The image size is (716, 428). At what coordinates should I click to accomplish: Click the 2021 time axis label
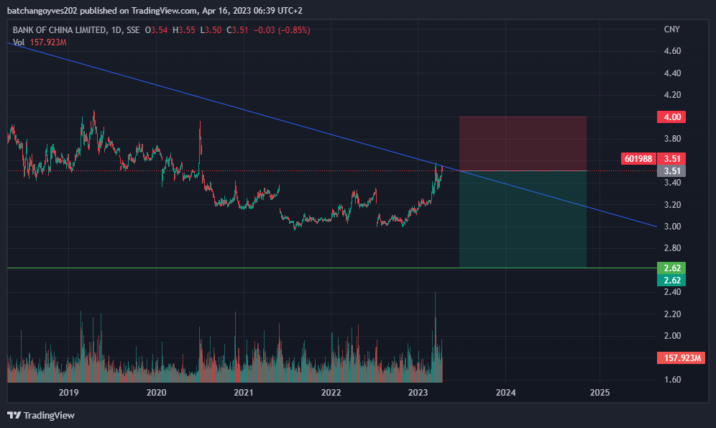pos(244,392)
